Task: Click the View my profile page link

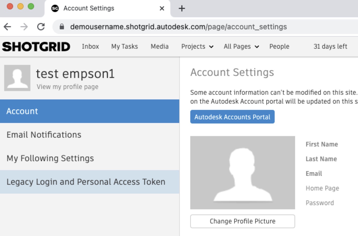Action: [68, 87]
